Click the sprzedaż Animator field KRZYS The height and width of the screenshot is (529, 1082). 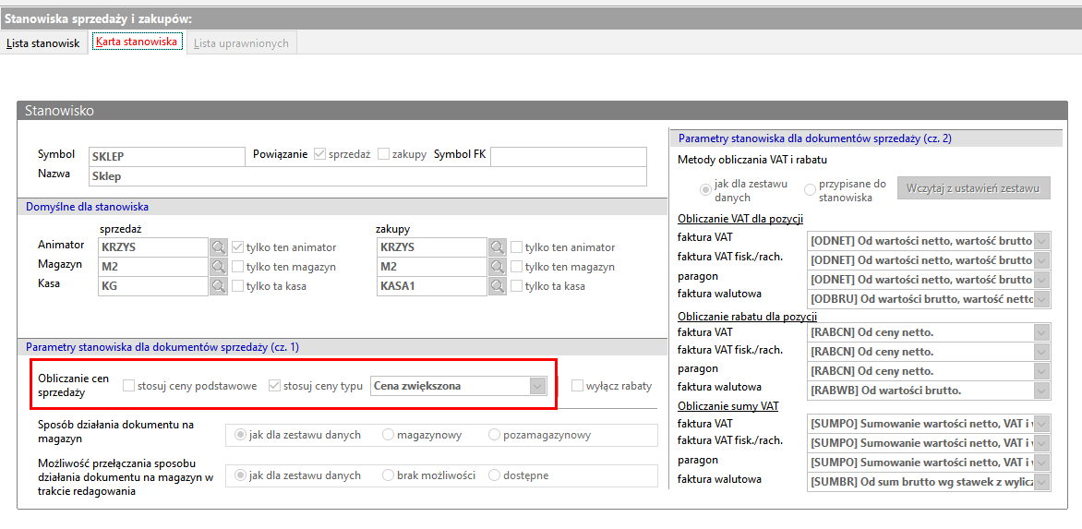[x=153, y=246]
